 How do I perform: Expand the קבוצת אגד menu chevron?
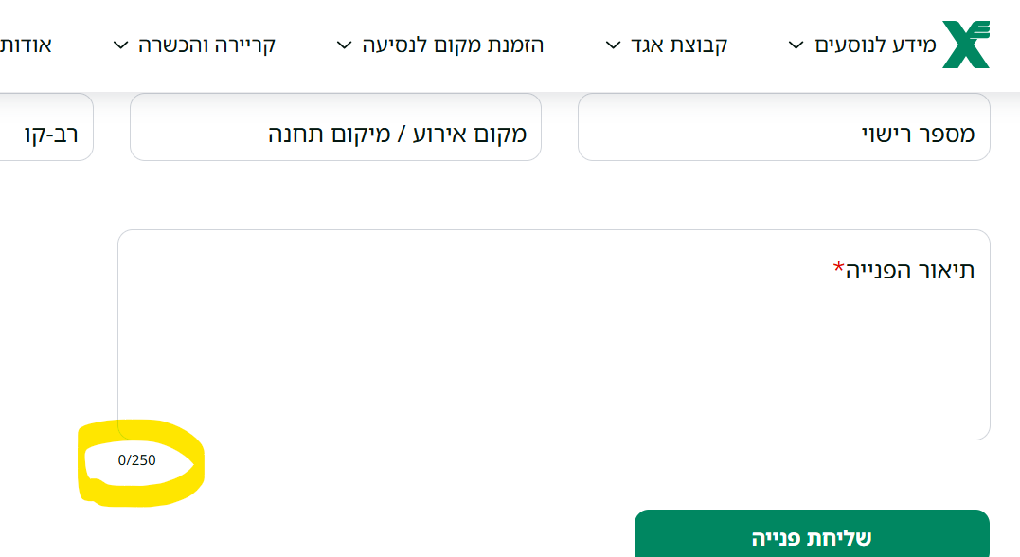614,45
